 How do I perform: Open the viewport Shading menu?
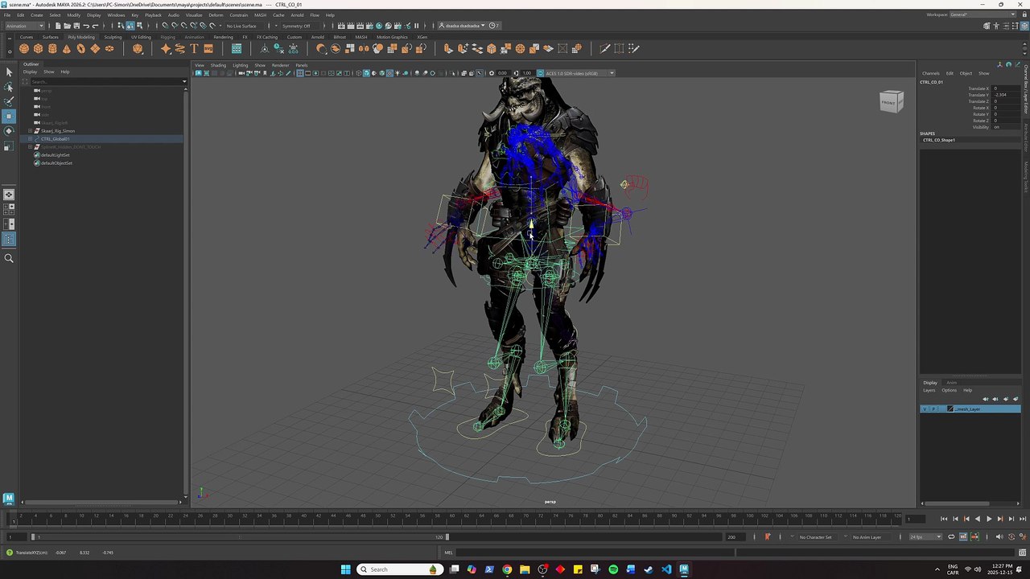218,65
